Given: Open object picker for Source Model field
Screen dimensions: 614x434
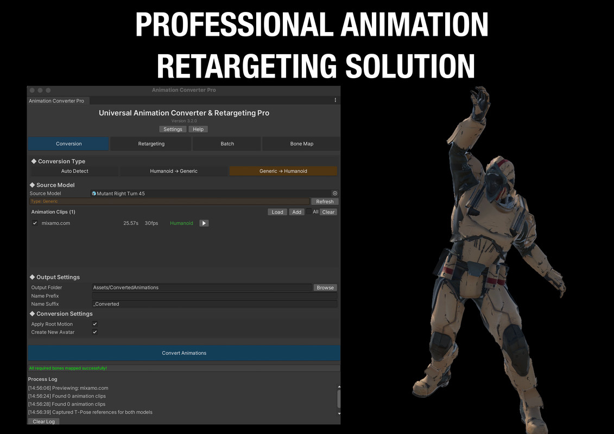Looking at the screenshot, I should (335, 193).
